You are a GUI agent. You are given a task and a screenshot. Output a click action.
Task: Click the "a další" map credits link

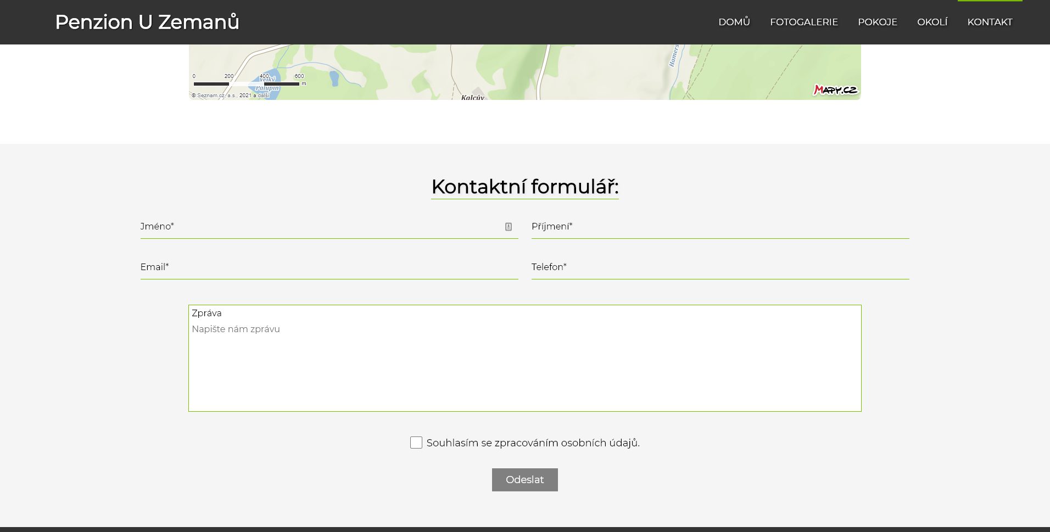pyautogui.click(x=262, y=95)
